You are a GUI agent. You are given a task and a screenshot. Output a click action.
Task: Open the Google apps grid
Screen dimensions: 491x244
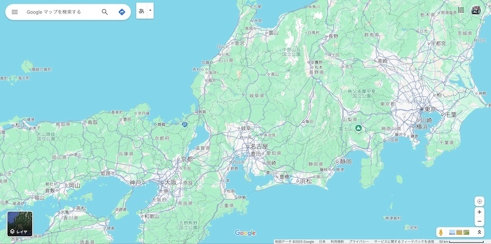(461, 10)
